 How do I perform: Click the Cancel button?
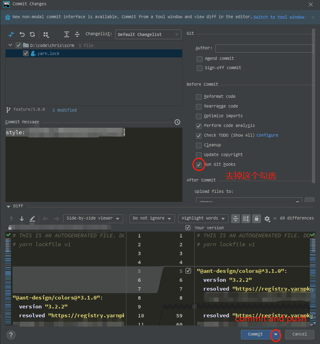click(300, 335)
